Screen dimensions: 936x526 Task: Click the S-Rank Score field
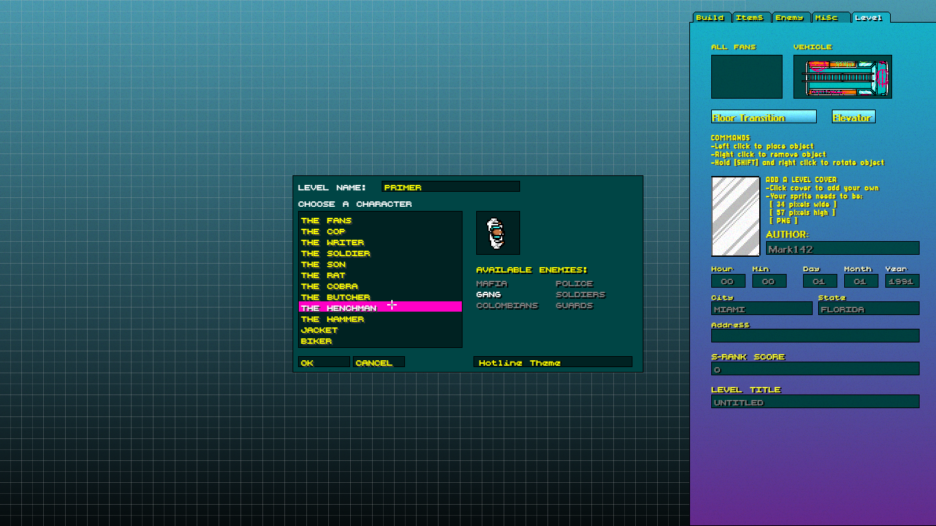[x=815, y=368]
